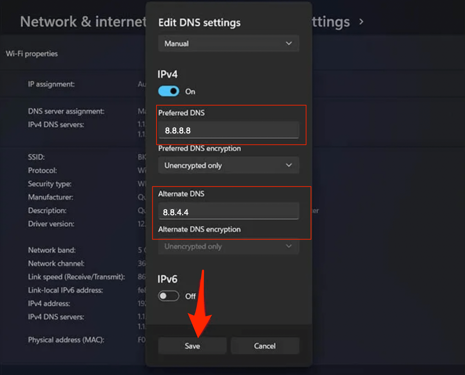Toggle IPv4 off
The image size is (465, 375).
coord(168,91)
